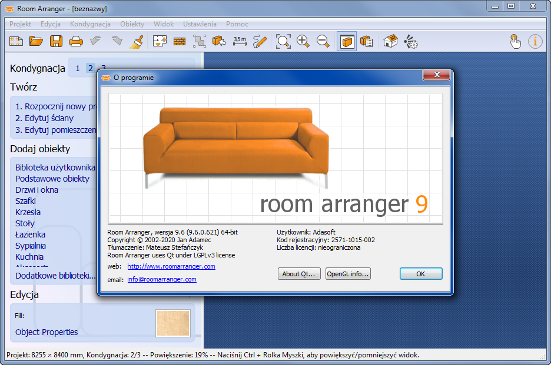The width and height of the screenshot is (551, 365).
Task: Open the Edycja menu
Action: coord(50,24)
